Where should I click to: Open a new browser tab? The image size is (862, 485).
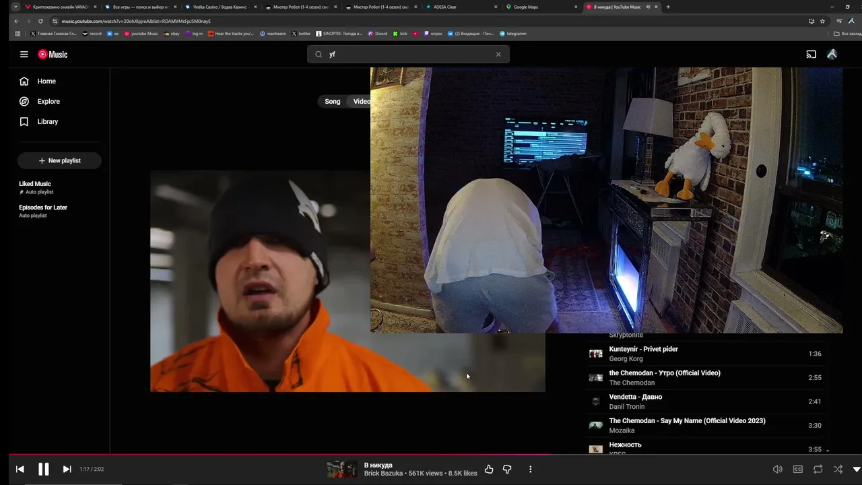click(668, 7)
